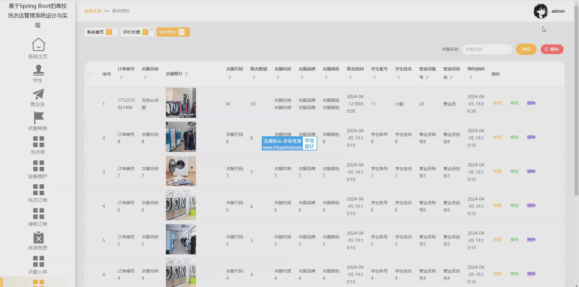
Task: Go to 系统主页 breadcrumb link
Action: (93, 11)
